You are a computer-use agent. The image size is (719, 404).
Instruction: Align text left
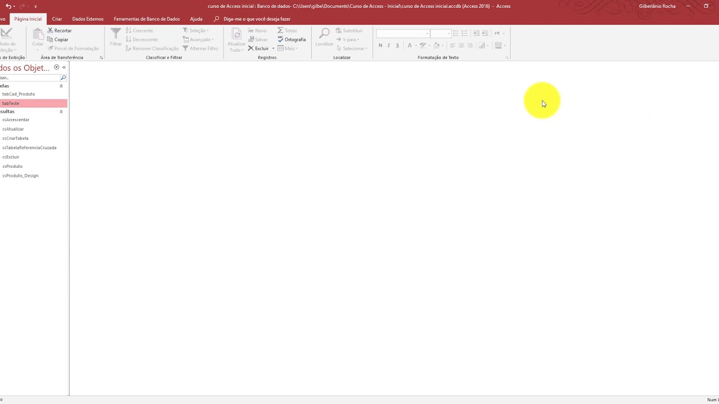pyautogui.click(x=453, y=45)
